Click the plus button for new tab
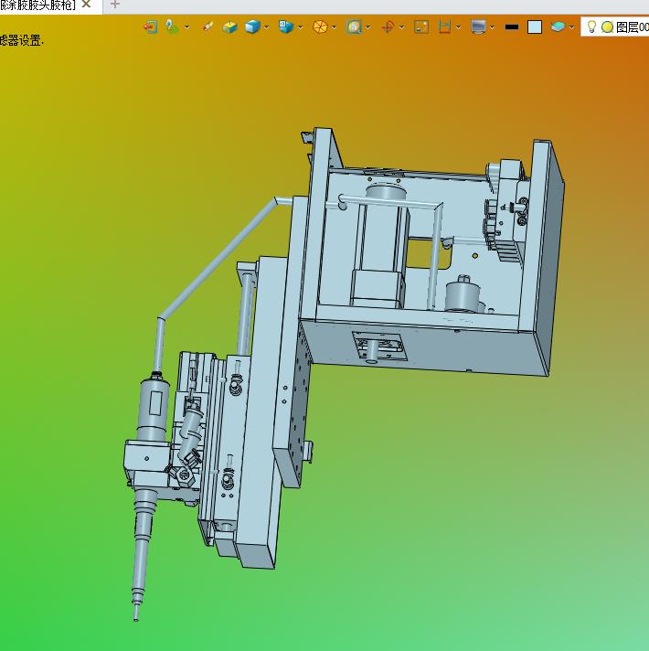The height and width of the screenshot is (651, 649). coord(115,5)
